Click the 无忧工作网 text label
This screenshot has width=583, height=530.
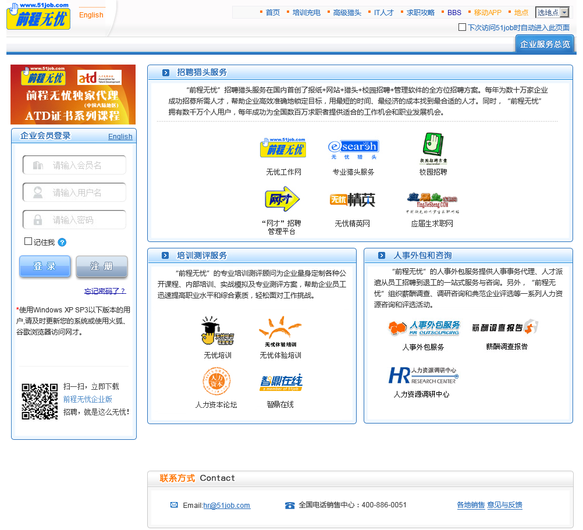tap(284, 172)
